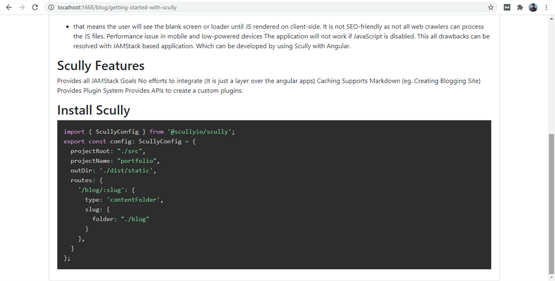Image resolution: width=555 pixels, height=281 pixels.
Task: Click the '@scullyio/scully' import string
Action: pos(201,131)
